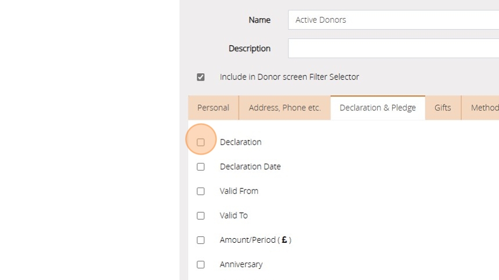Toggle the Valid To checkbox
The width and height of the screenshot is (499, 280).
(201, 216)
